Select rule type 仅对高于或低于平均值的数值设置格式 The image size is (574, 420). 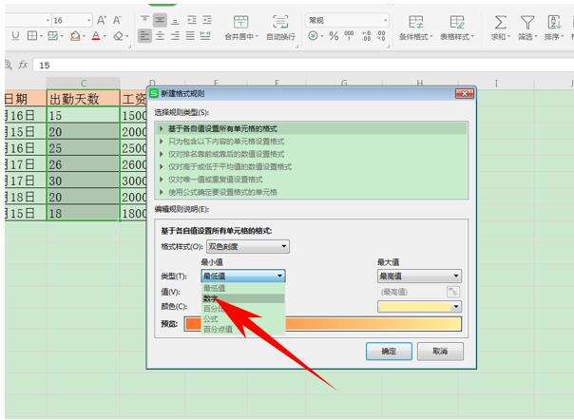click(x=311, y=167)
